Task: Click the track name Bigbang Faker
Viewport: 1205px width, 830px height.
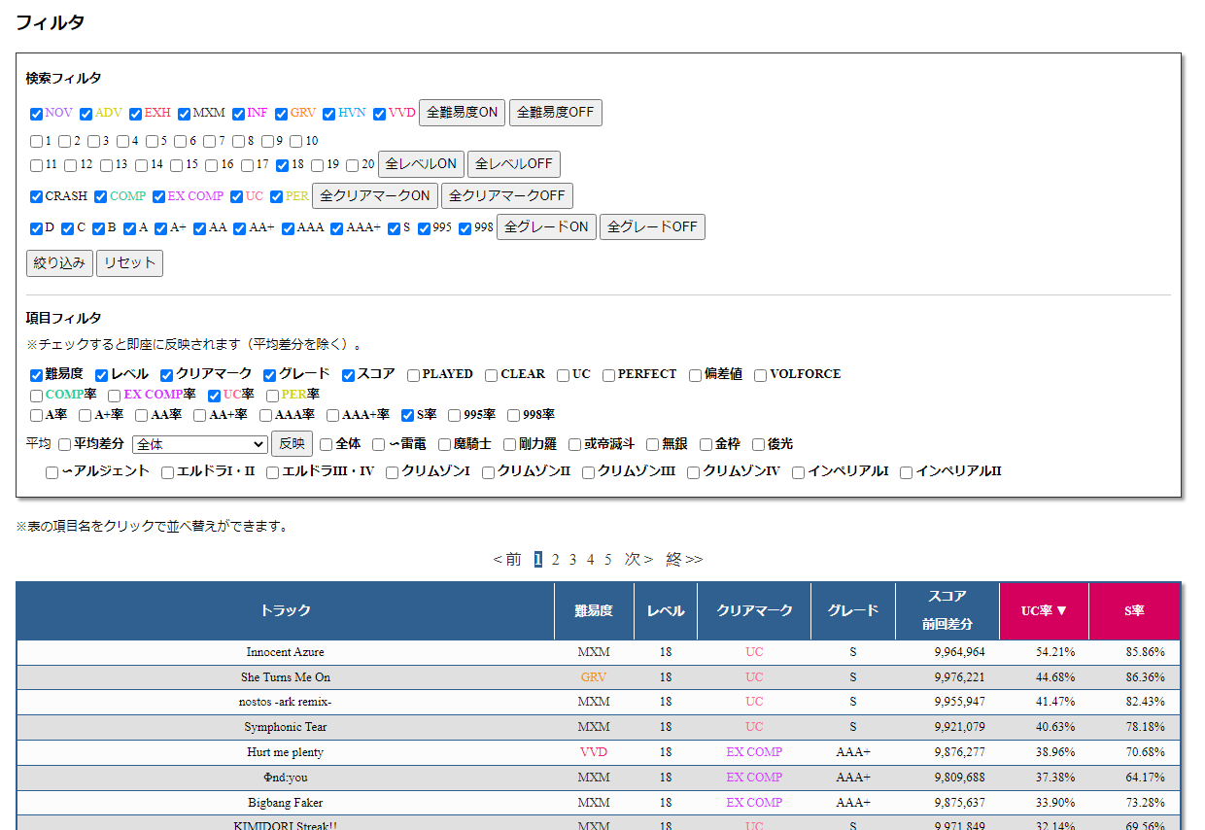Action: point(286,803)
